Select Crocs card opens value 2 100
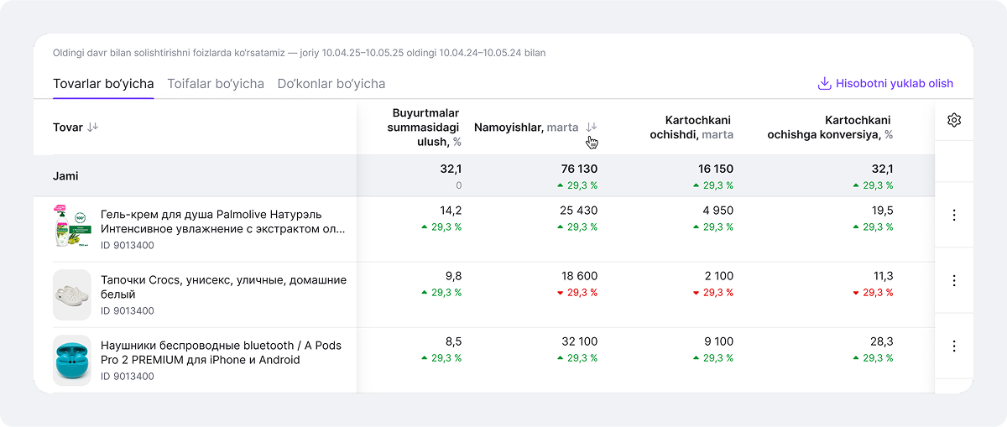Screen dimensions: 1007x427 [718, 276]
